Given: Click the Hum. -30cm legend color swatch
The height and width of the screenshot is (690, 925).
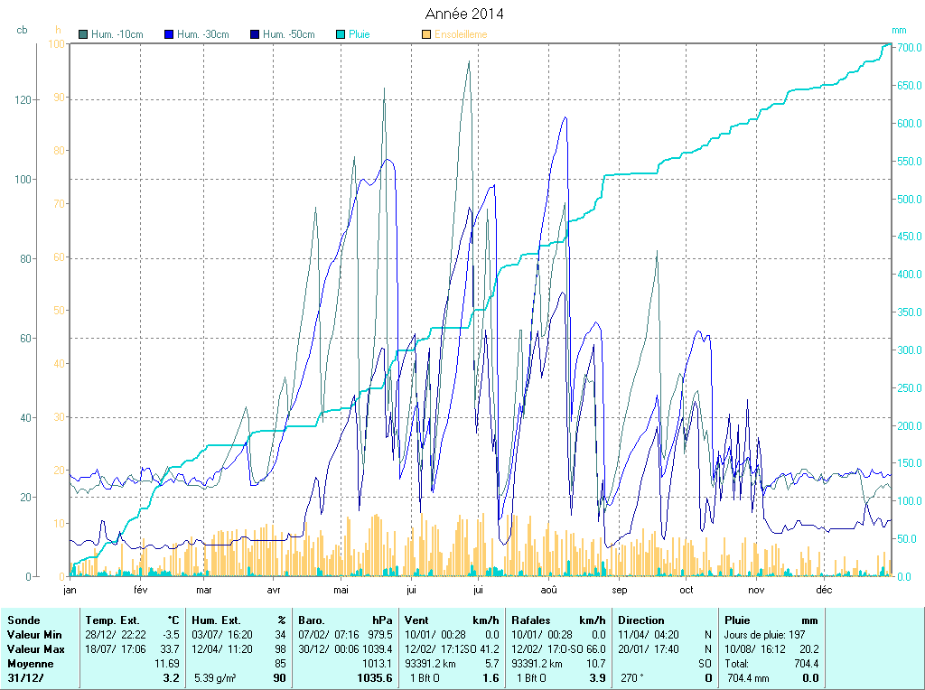Looking at the screenshot, I should point(169,34).
